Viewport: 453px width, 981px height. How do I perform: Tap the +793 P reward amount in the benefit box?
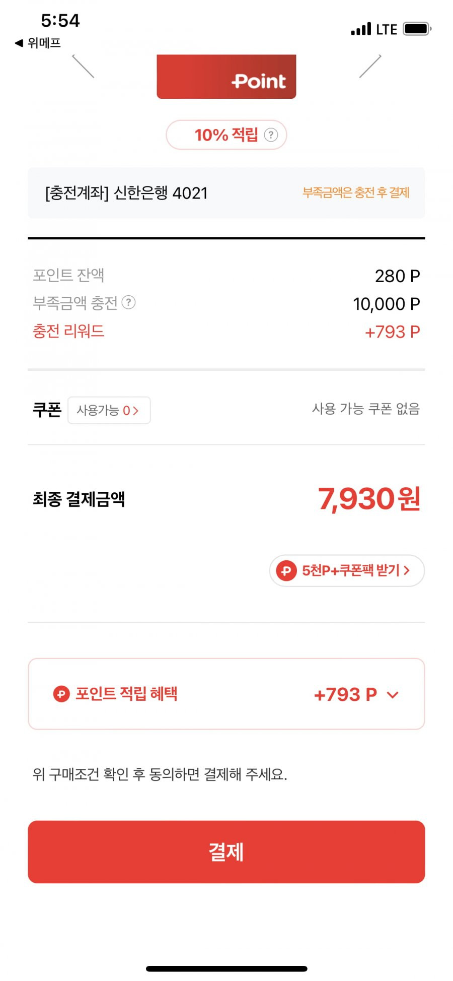coord(345,695)
